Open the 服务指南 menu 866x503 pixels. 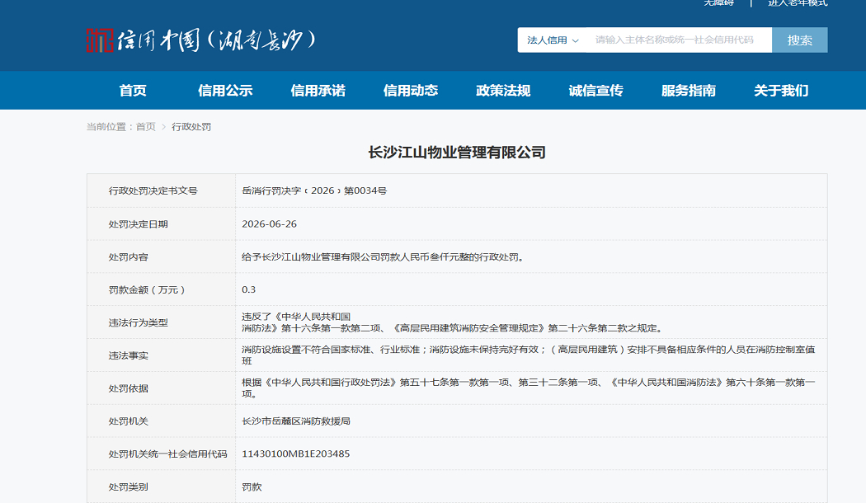tap(689, 91)
